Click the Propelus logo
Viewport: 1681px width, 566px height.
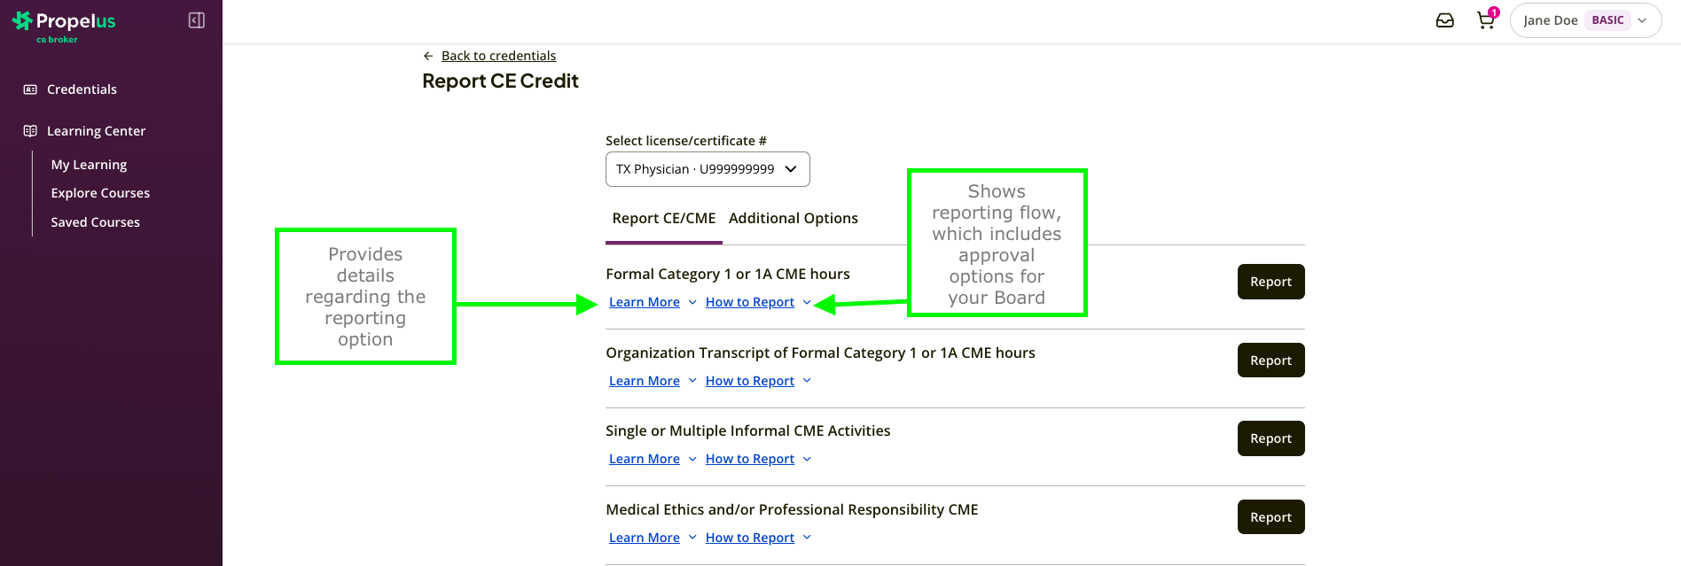(x=64, y=26)
